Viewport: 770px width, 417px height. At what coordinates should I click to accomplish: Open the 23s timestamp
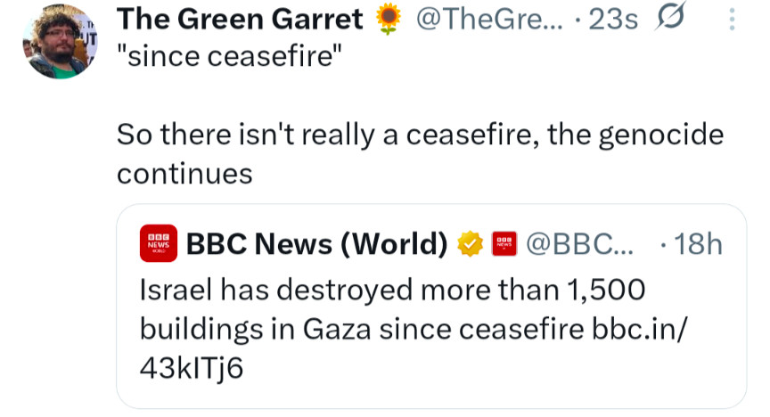tap(613, 19)
